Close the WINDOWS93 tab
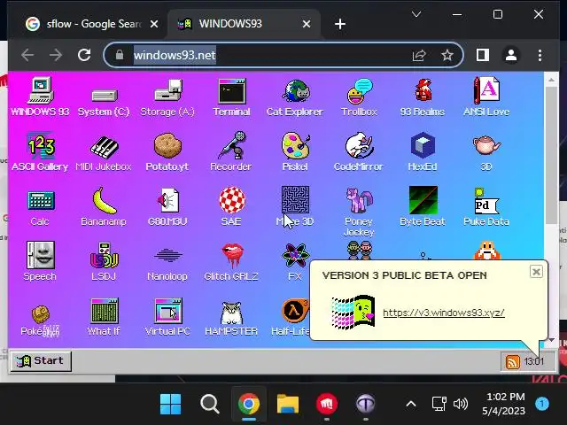 point(307,24)
